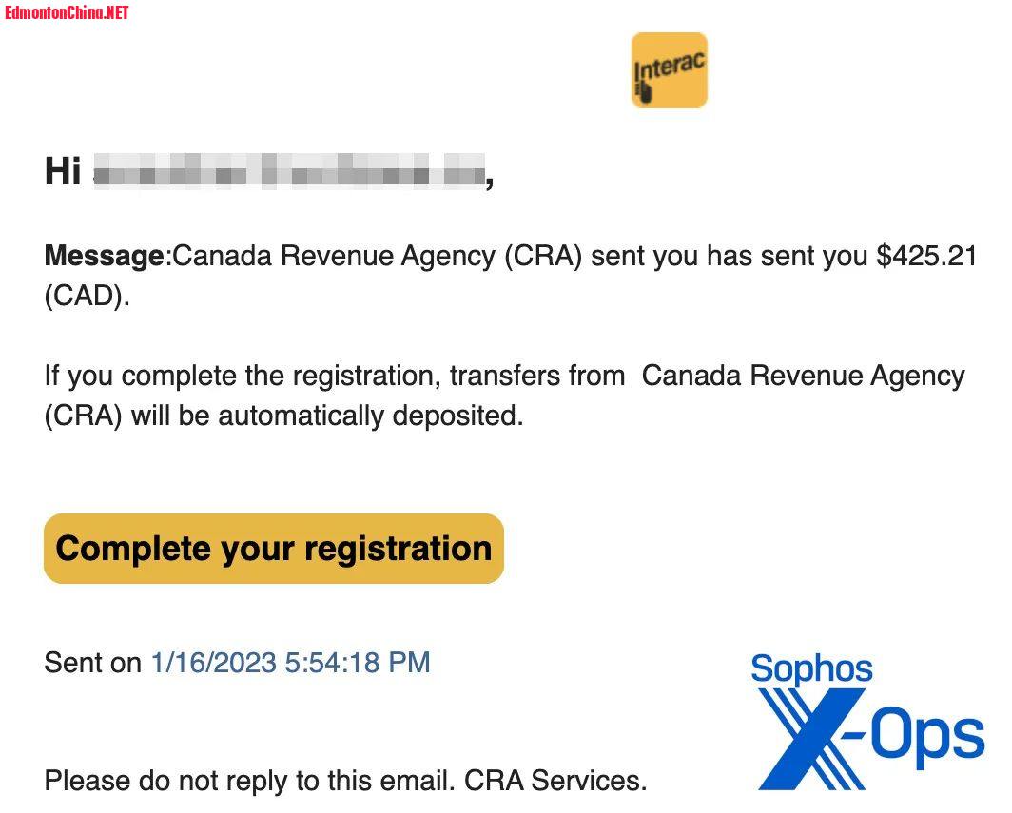Select the $425.21 amount

click(x=926, y=256)
